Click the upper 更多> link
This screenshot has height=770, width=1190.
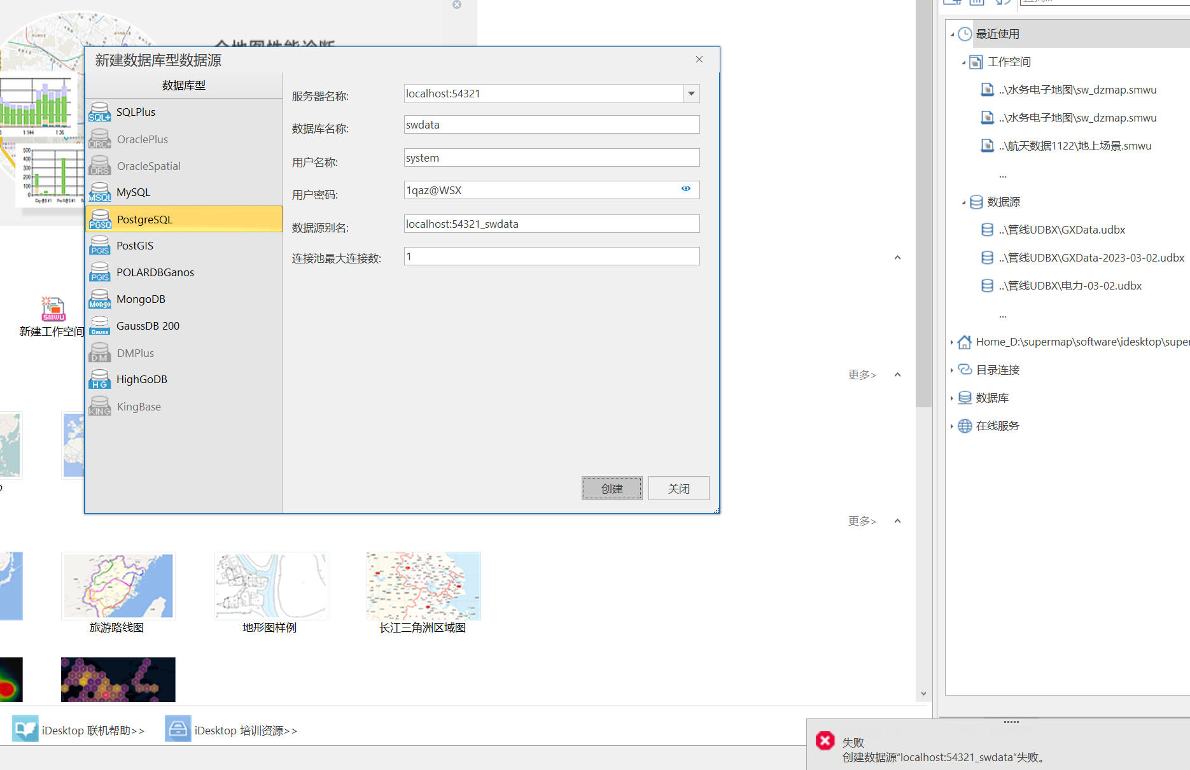[x=862, y=375]
